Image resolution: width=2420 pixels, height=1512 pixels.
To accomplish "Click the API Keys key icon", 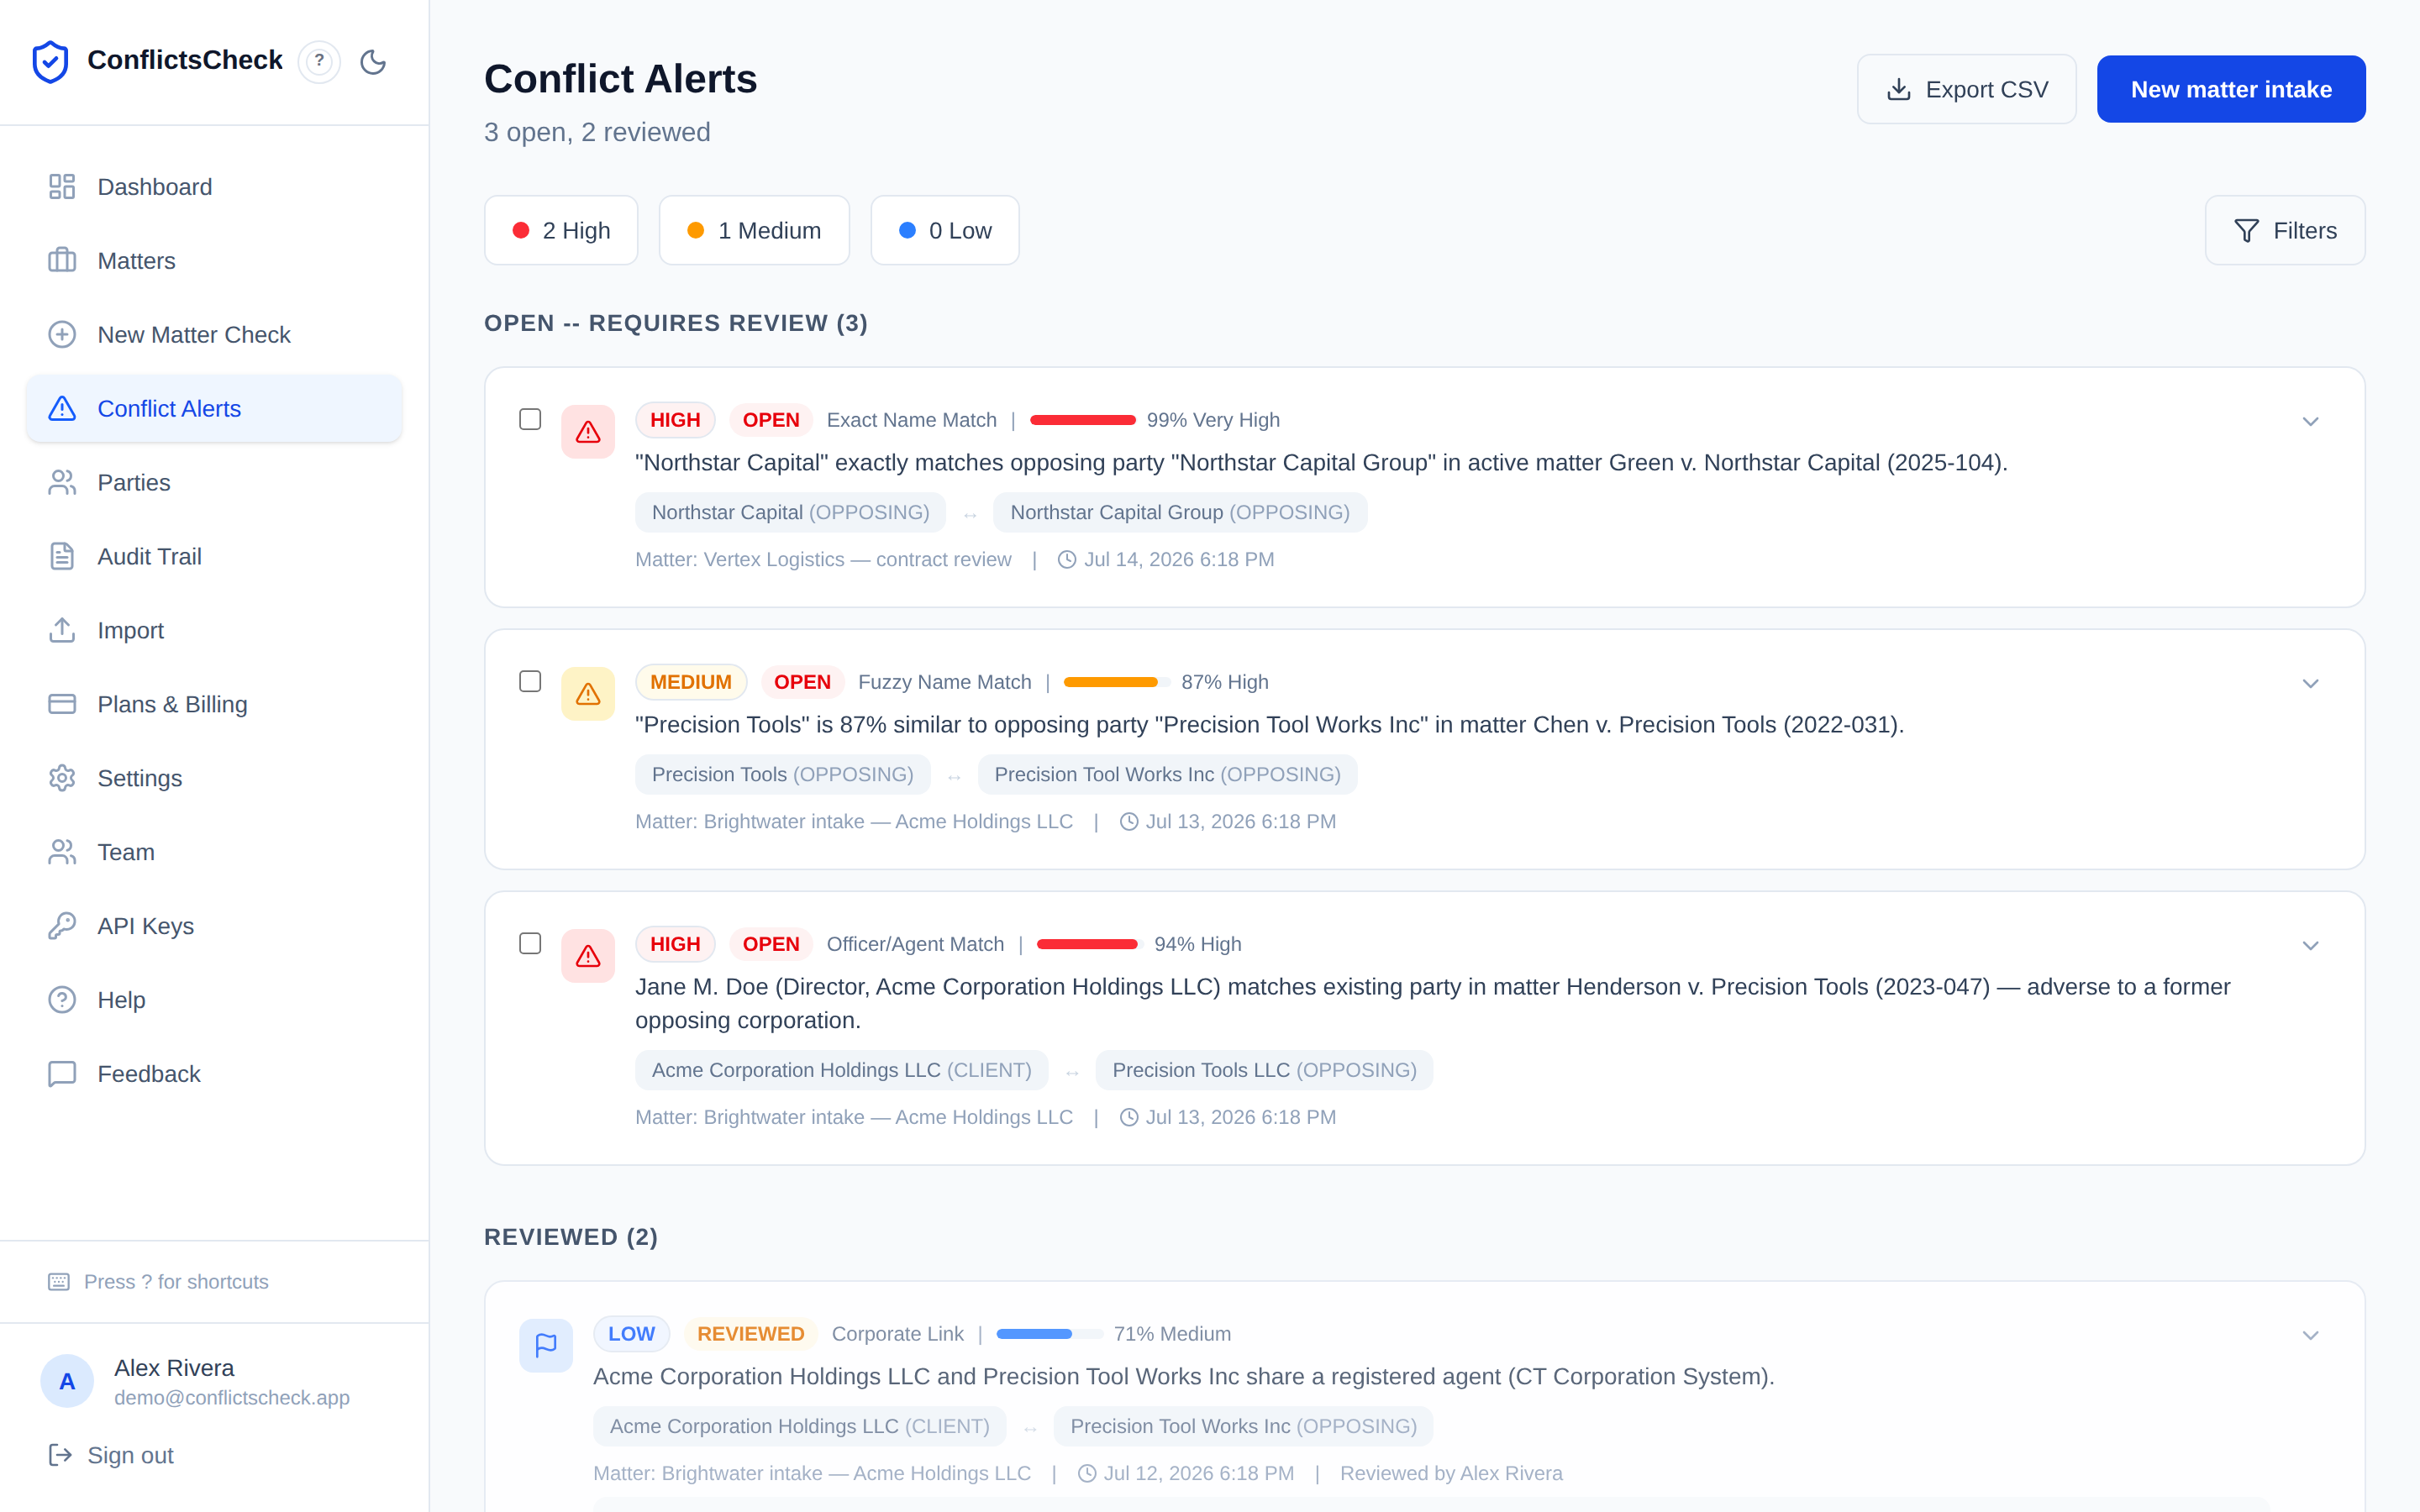I will click(62, 927).
